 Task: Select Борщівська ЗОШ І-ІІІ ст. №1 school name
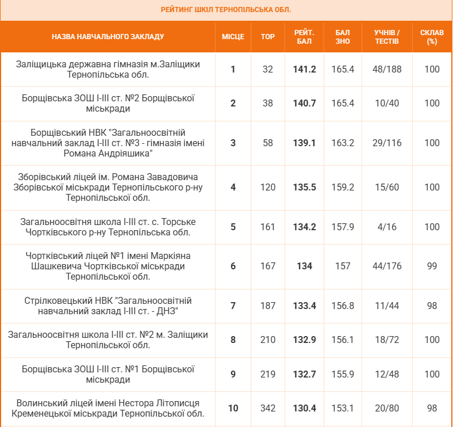(108, 375)
